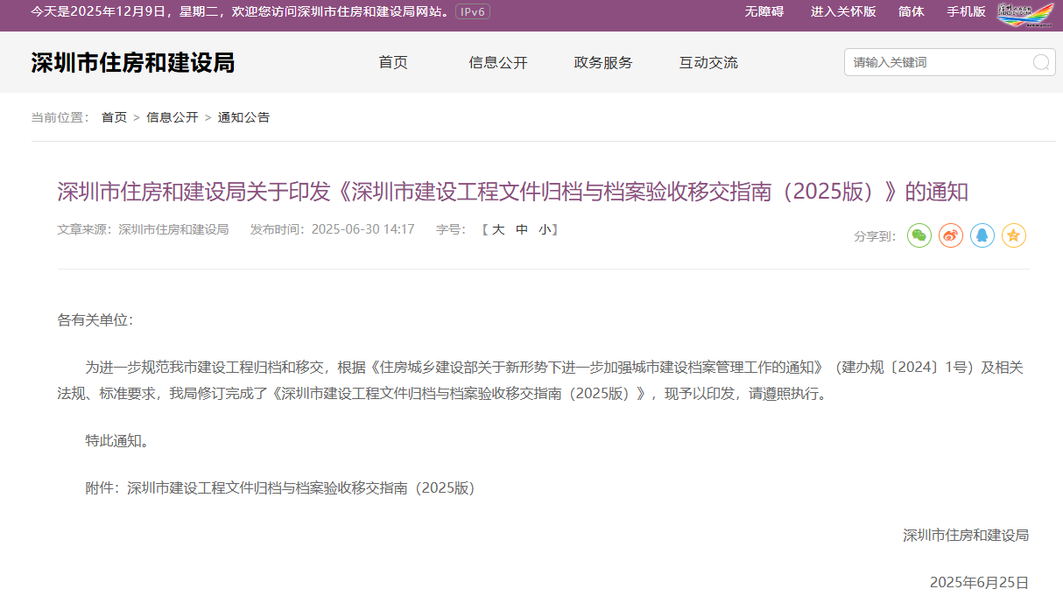The image size is (1063, 596).
Task: Click the 深圳市住房和建设局 site logo
Action: click(x=134, y=62)
